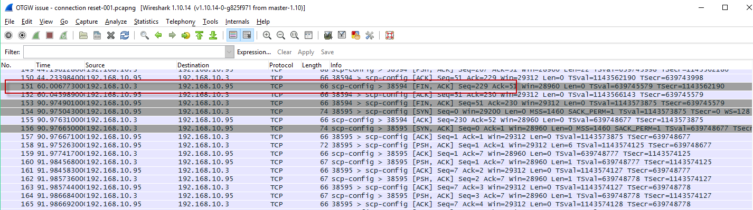The image size is (753, 210).
Task: Zoom in packet text
Action: [x=267, y=35]
